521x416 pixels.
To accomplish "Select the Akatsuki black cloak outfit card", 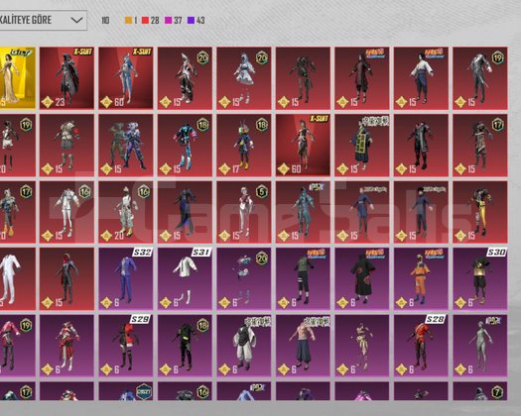I will tap(362, 279).
